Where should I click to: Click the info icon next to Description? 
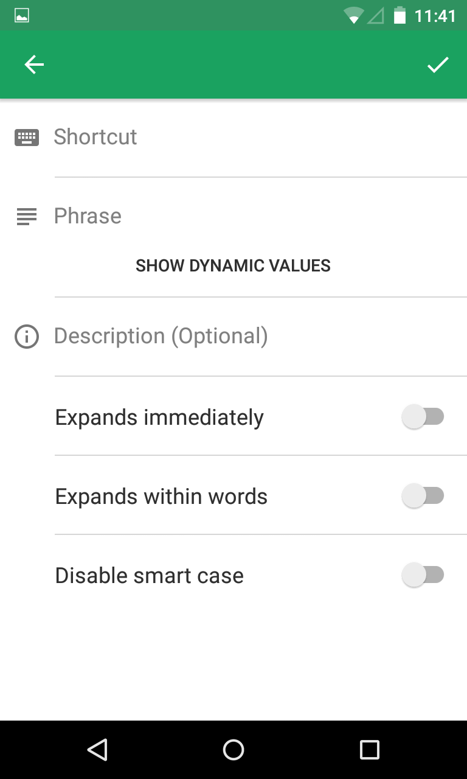(x=26, y=337)
